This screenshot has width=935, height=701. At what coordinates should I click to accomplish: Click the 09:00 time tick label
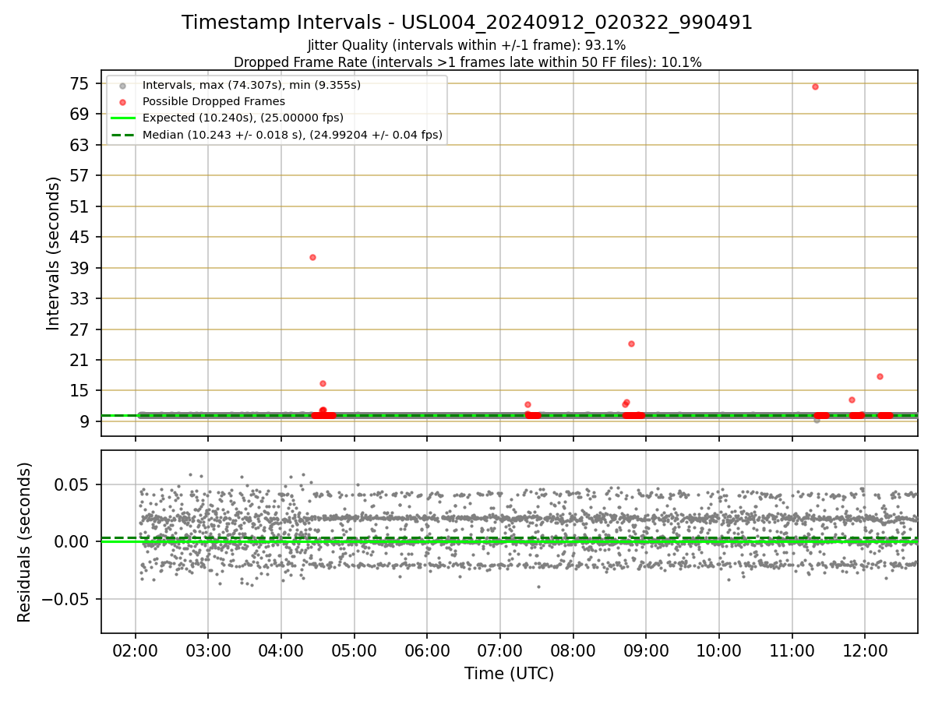(x=646, y=651)
